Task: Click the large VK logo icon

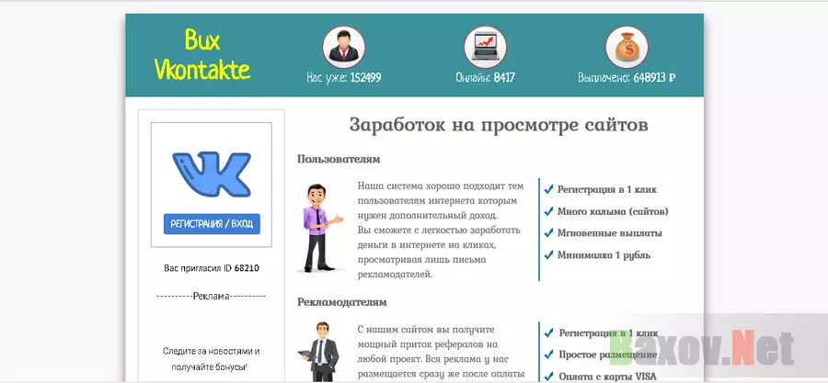Action: (x=212, y=174)
